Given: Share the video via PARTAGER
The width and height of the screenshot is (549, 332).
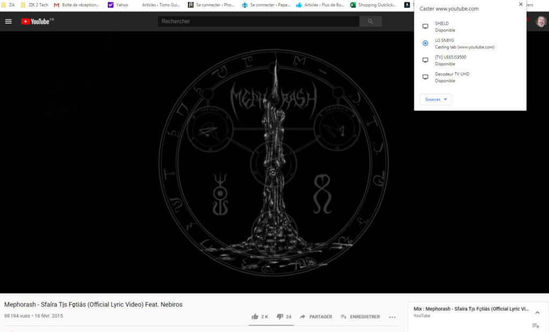Looking at the screenshot, I should (316, 316).
